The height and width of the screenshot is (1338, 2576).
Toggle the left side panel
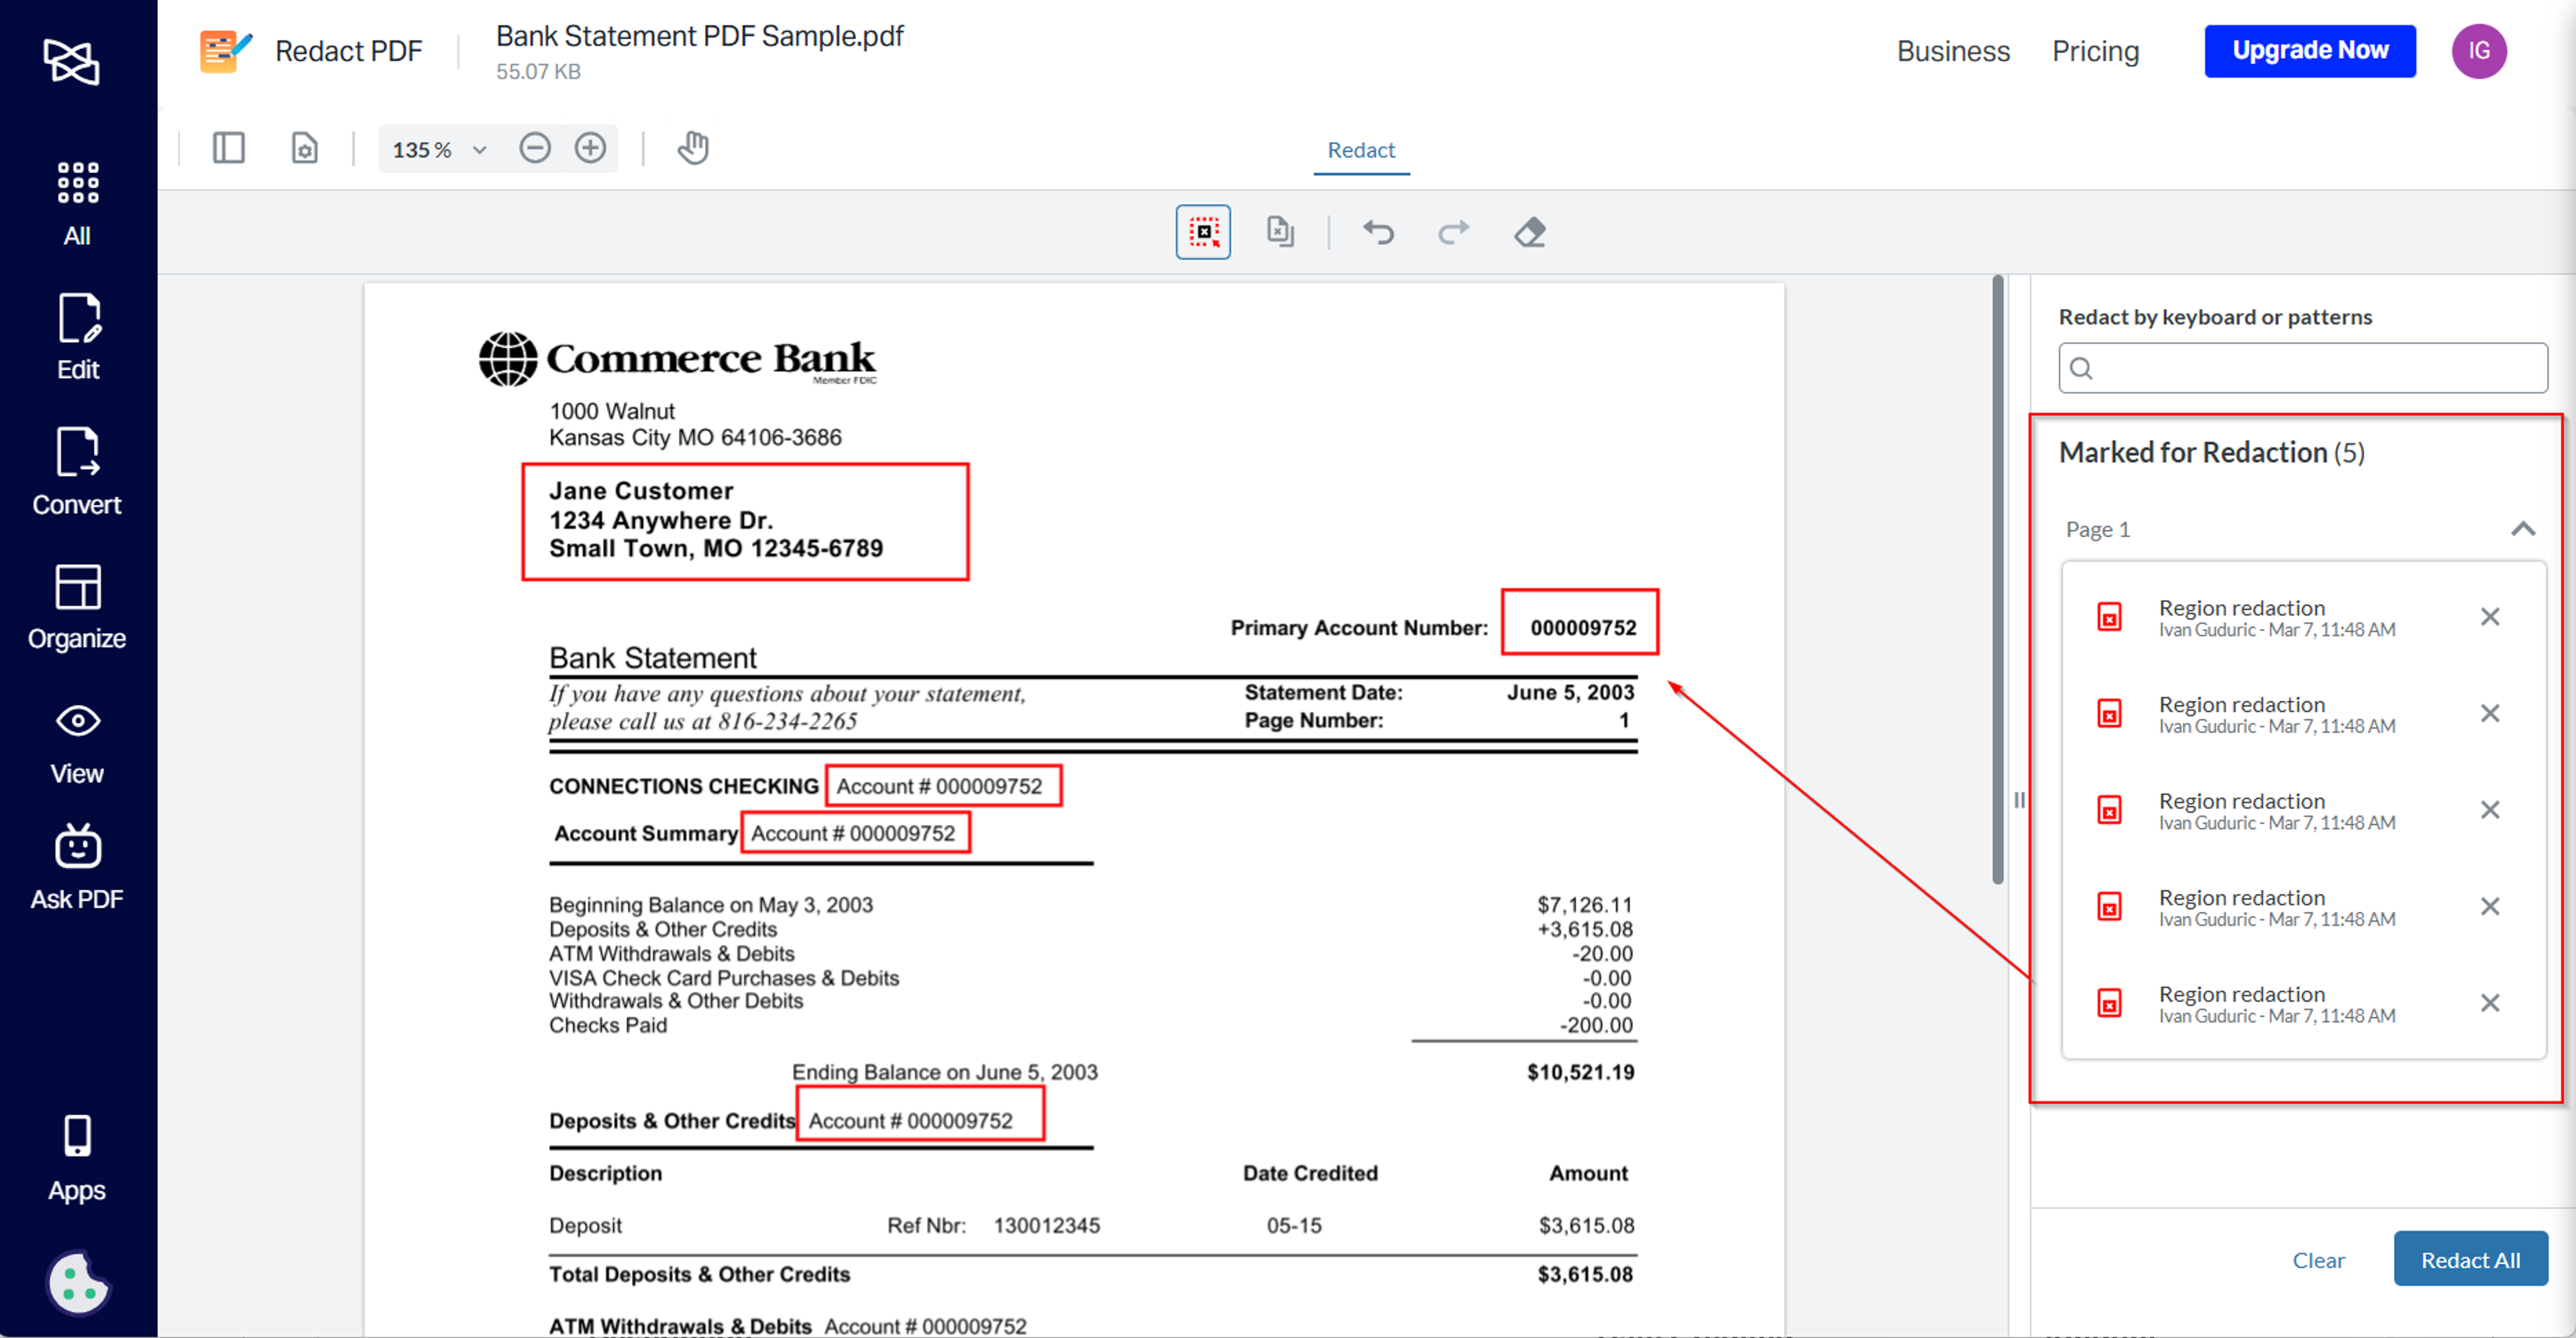tap(229, 149)
